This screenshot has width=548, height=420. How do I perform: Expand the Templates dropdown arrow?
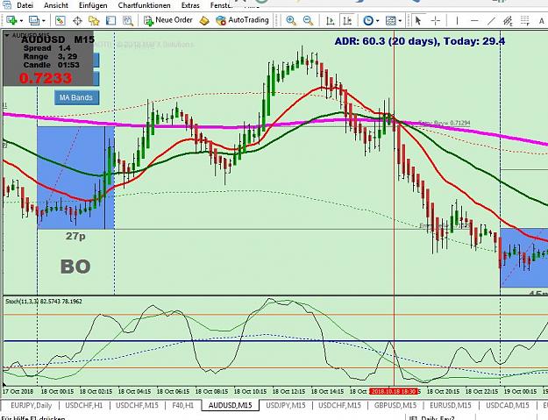400,21
